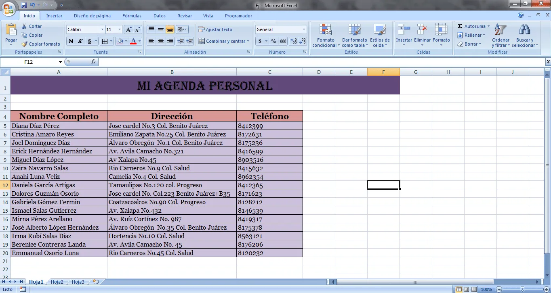Apply thousands separator style

pos(283,41)
